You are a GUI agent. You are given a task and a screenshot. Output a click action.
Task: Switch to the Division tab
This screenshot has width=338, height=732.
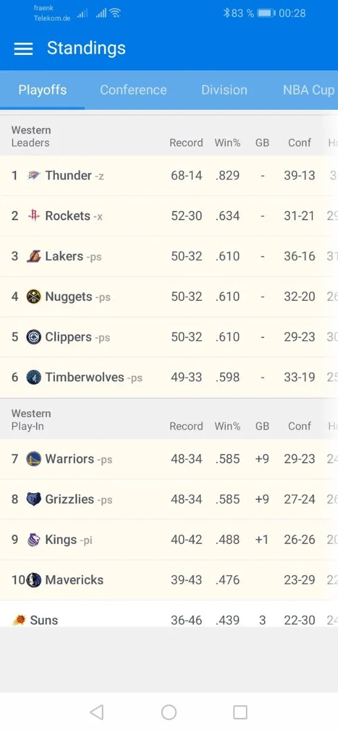pos(224,90)
